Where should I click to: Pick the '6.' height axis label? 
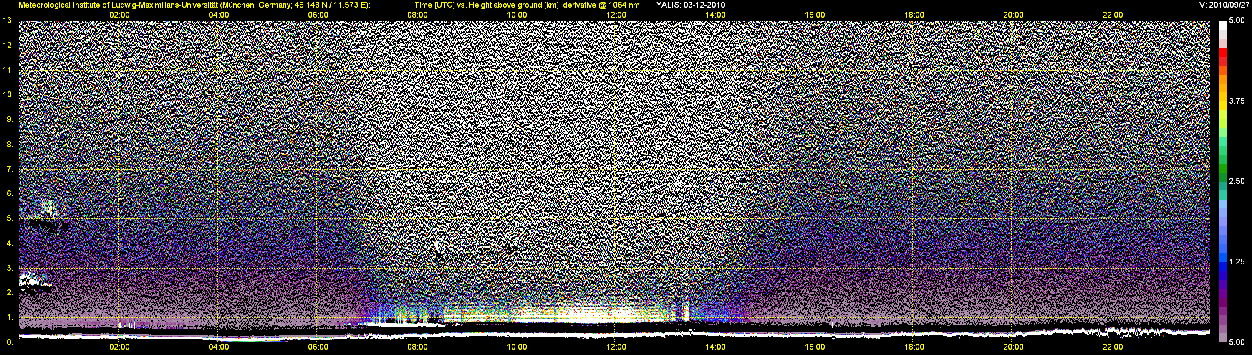click(10, 193)
